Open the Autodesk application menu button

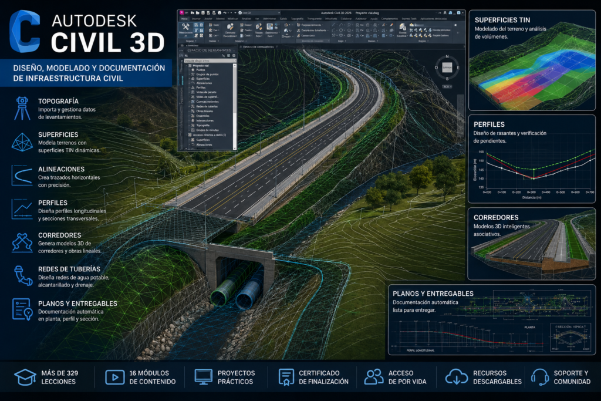[x=182, y=13]
